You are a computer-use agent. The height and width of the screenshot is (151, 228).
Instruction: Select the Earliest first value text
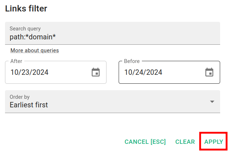coord(29,105)
